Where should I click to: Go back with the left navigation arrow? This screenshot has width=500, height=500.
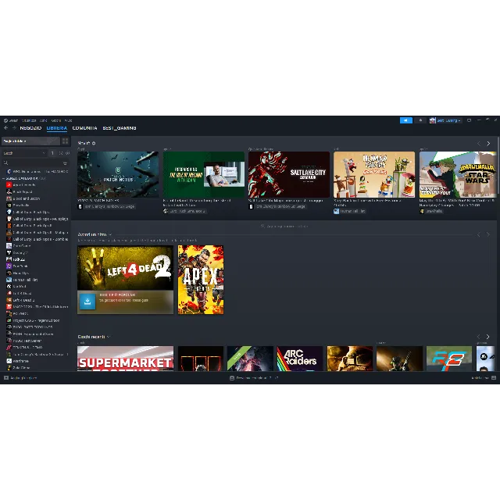5,128
